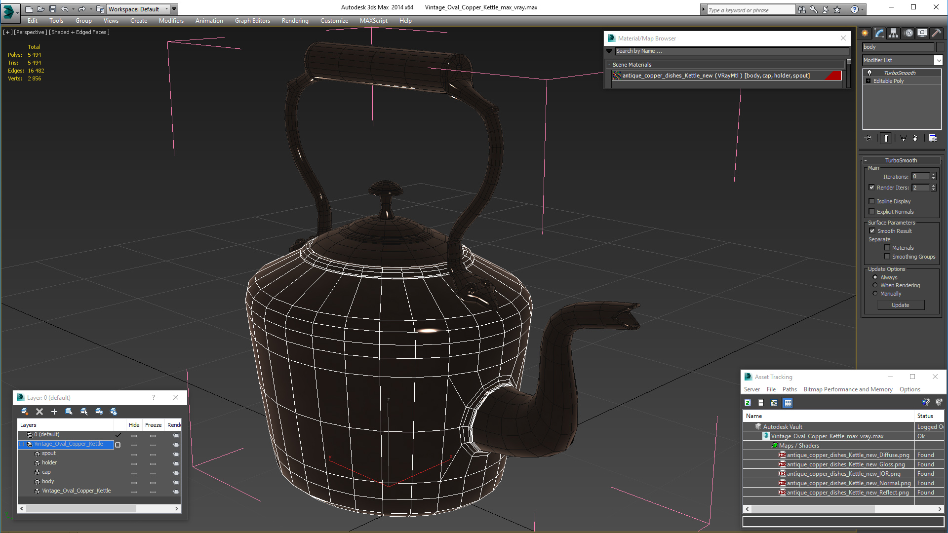Click the Update button in TurboSmooth
948x533 pixels.
tap(900, 305)
